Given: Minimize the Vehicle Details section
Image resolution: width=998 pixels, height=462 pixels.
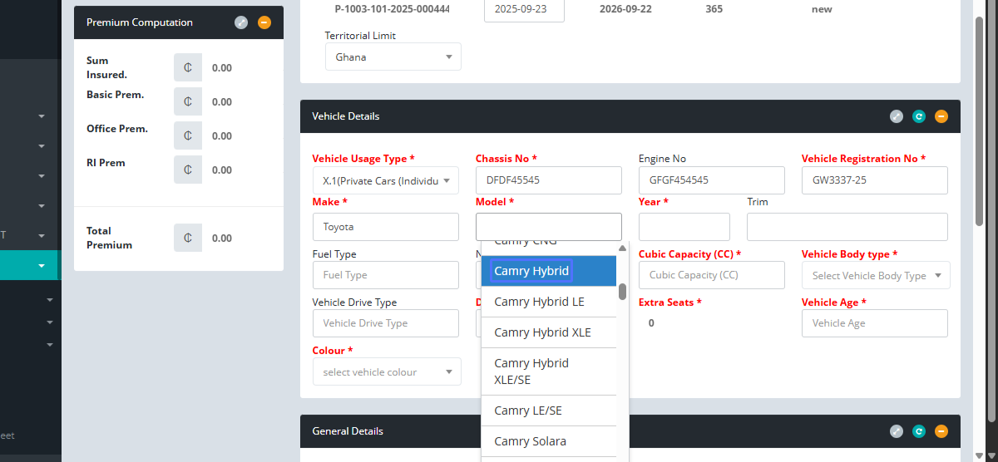Looking at the screenshot, I should tap(941, 116).
